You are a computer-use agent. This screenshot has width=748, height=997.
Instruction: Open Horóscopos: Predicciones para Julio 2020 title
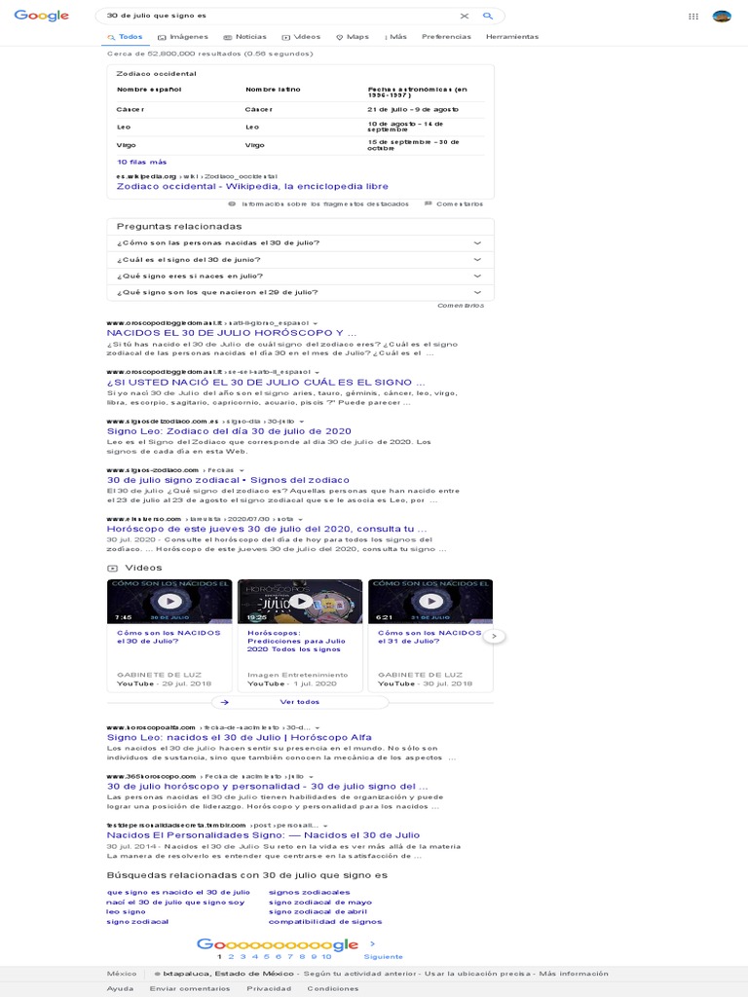click(296, 641)
